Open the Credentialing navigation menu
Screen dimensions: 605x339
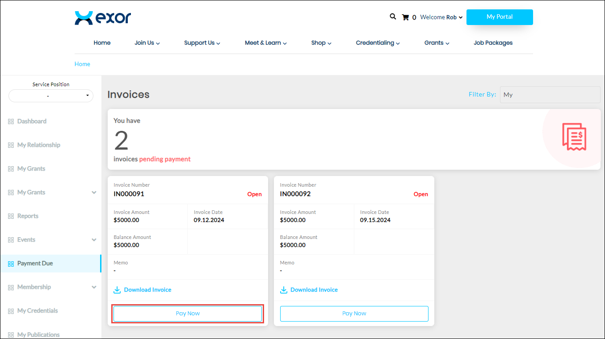point(378,43)
